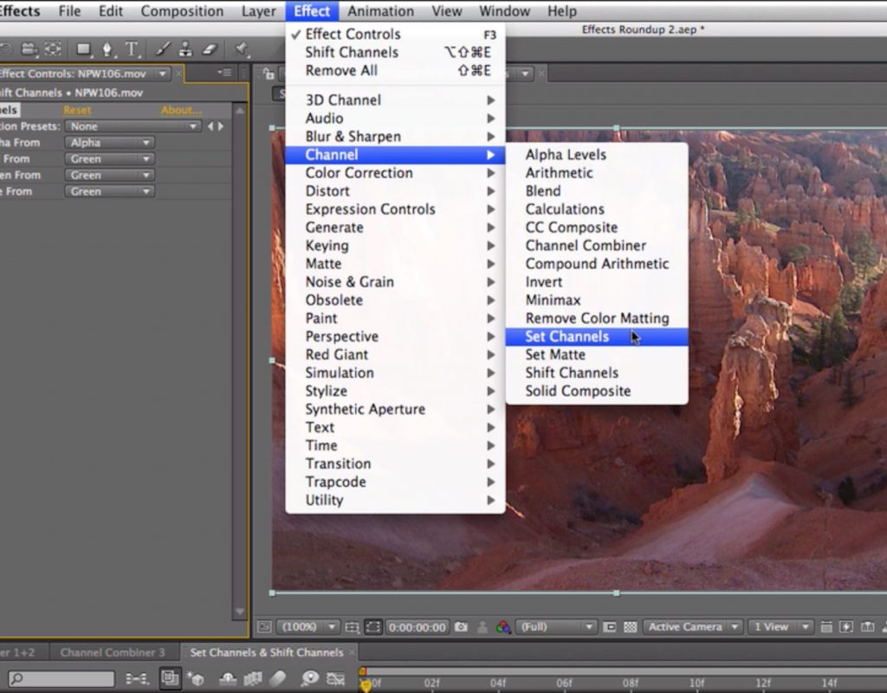Toggle Live Update in the timeline

[169, 677]
